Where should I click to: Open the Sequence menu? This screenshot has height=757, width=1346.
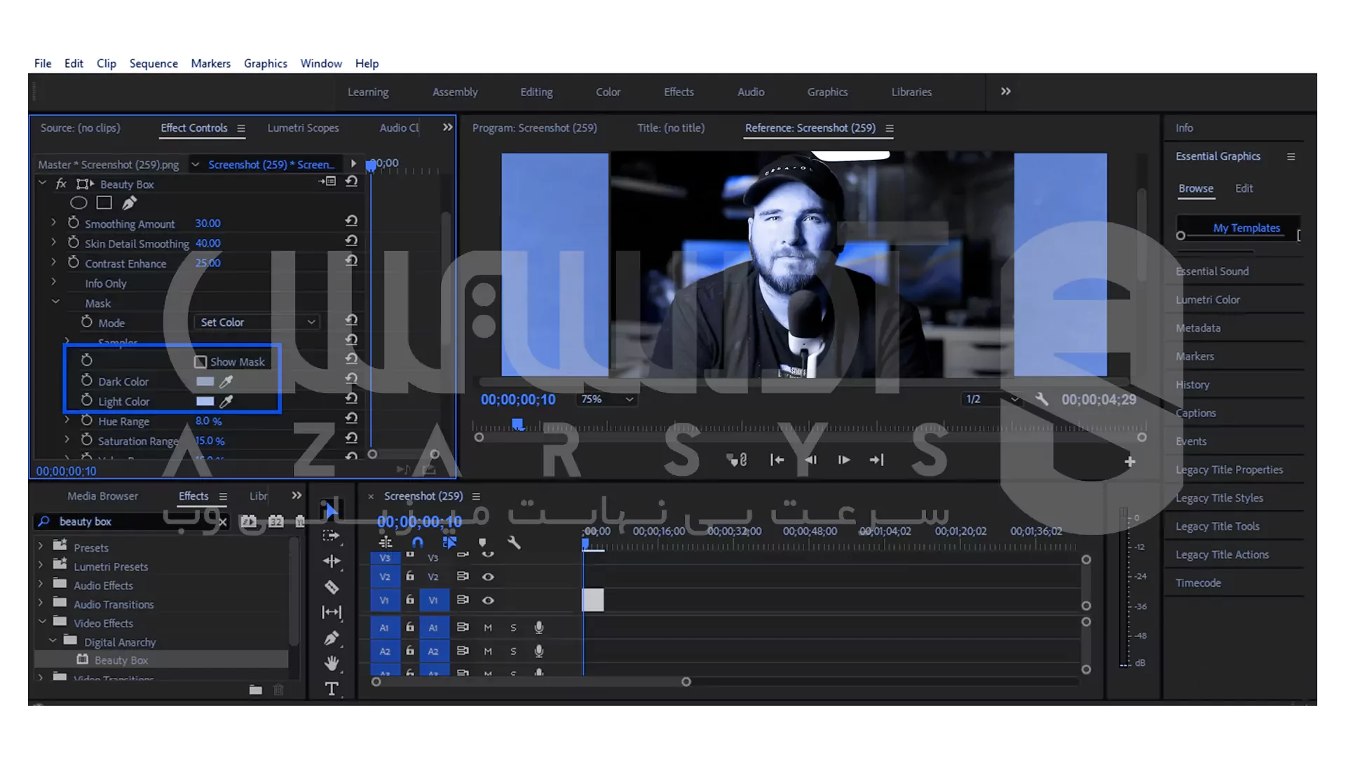(x=154, y=63)
